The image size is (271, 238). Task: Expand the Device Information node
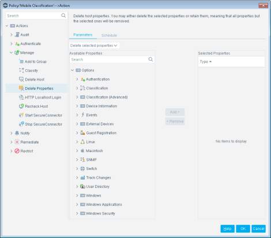click(x=77, y=106)
